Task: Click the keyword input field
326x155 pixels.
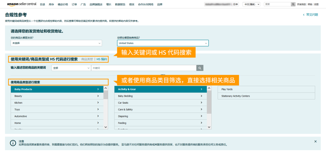Action: point(144,68)
